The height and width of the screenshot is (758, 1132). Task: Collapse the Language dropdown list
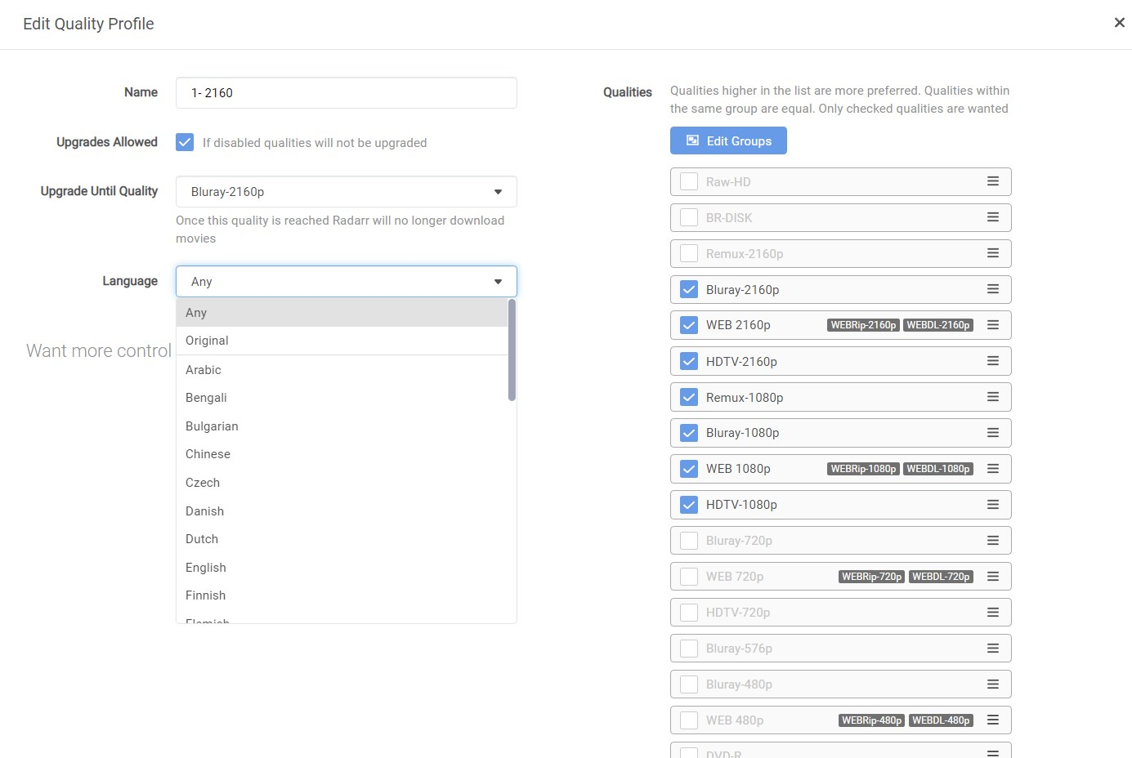(498, 281)
